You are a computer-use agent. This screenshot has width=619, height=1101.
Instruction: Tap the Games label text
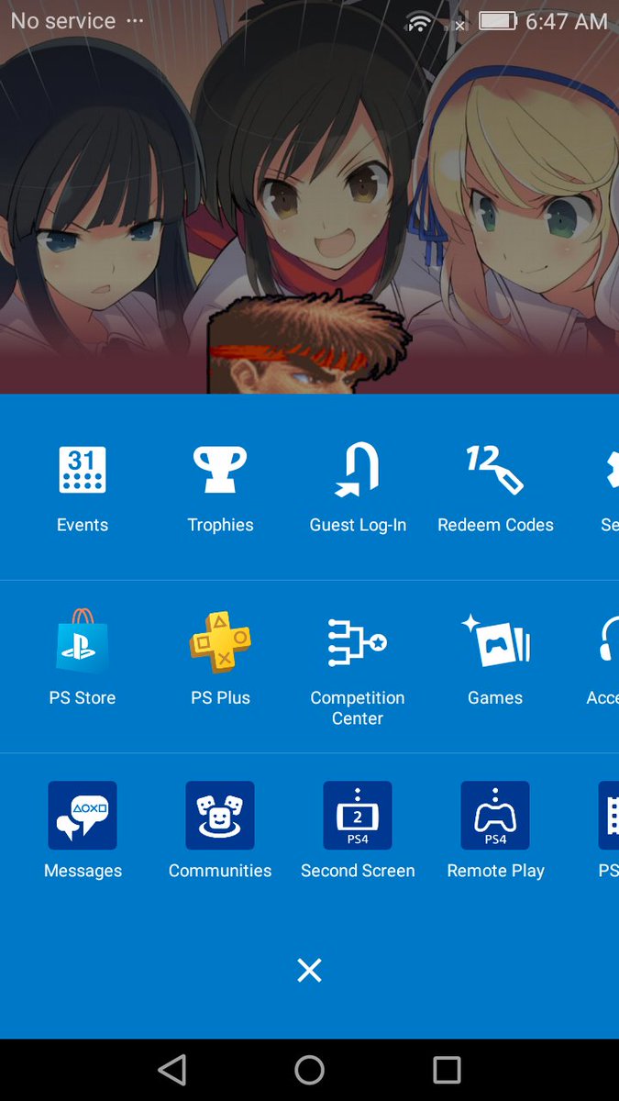[495, 697]
